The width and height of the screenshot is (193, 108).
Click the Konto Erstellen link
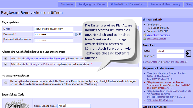pos(151,62)
